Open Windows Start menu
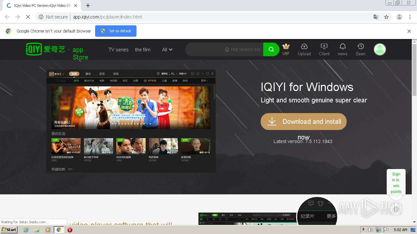Image resolution: width=417 pixels, height=234 pixels. tap(9, 230)
